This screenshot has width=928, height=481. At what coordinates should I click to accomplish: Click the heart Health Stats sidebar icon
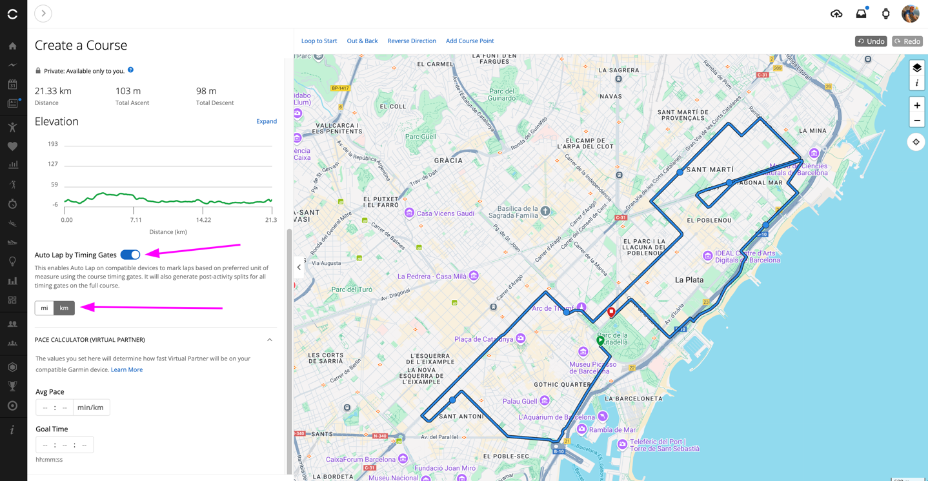click(13, 146)
